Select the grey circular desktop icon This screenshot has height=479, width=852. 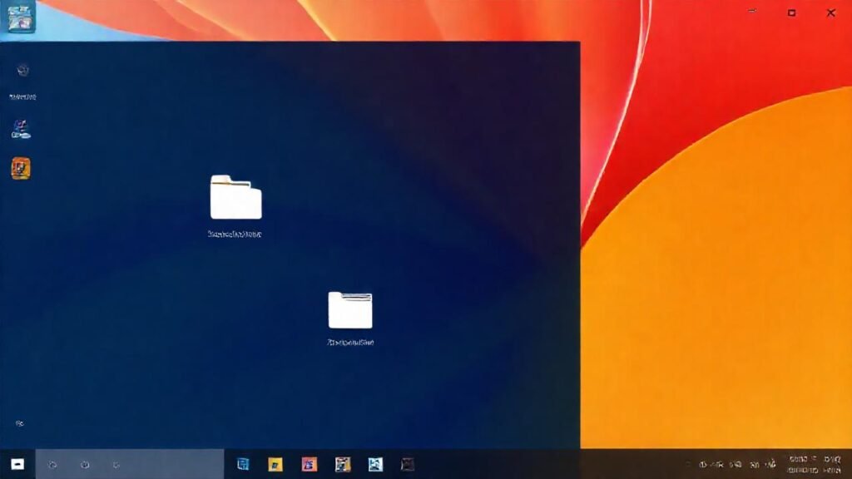(22, 70)
